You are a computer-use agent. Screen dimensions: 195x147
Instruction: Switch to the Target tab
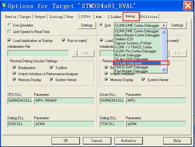pos(25,17)
